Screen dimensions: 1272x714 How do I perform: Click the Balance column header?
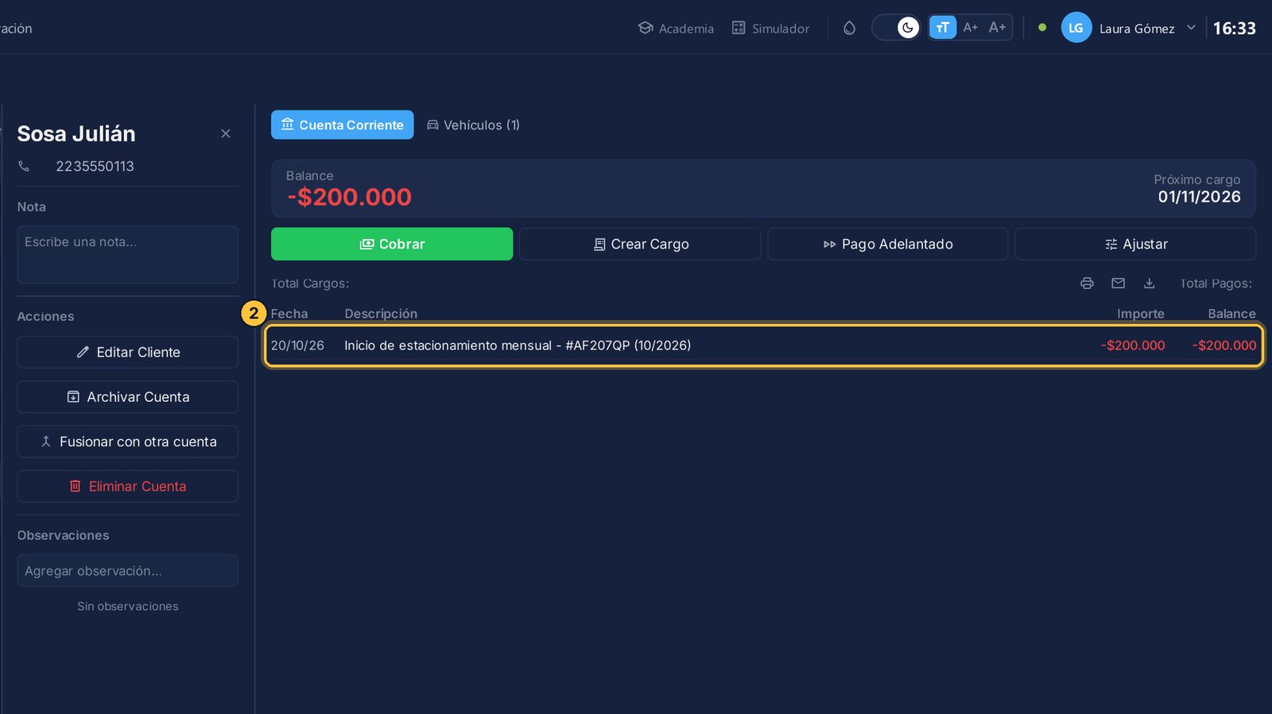tap(1232, 314)
